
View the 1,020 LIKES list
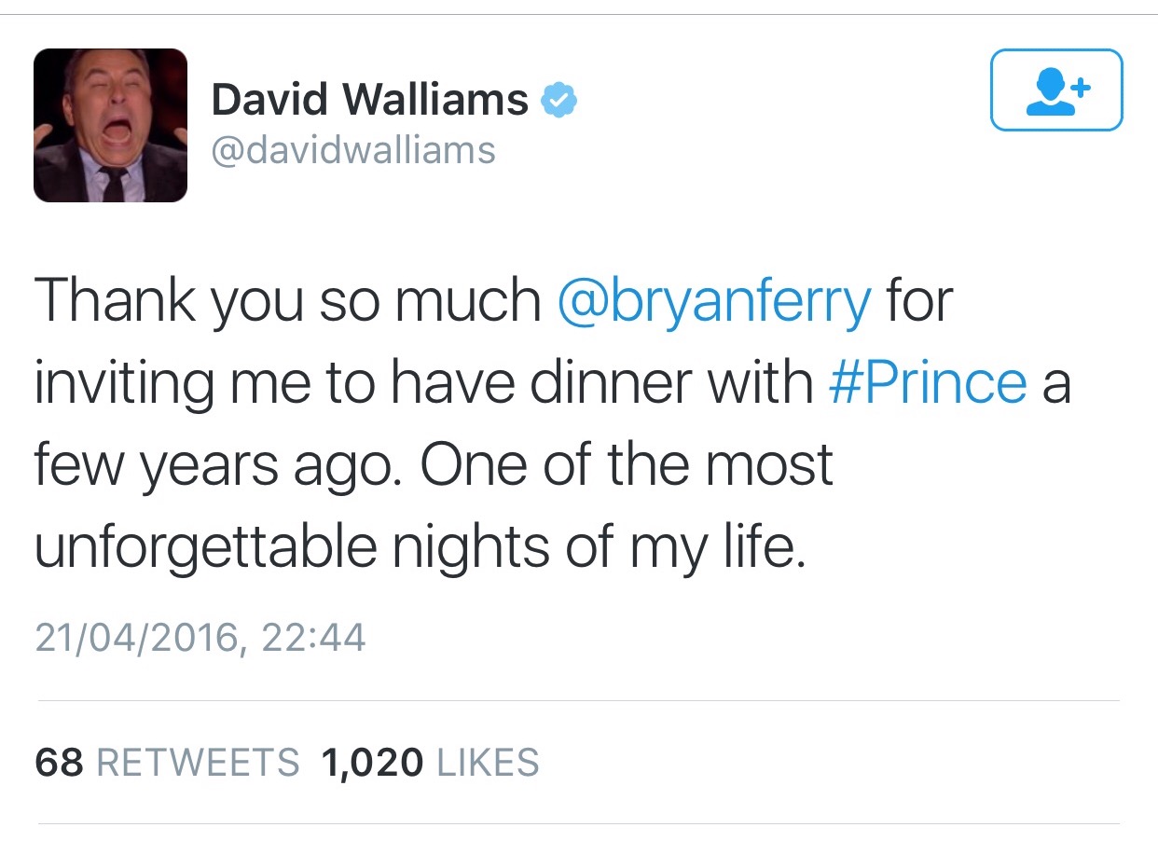pyautogui.click(x=430, y=763)
